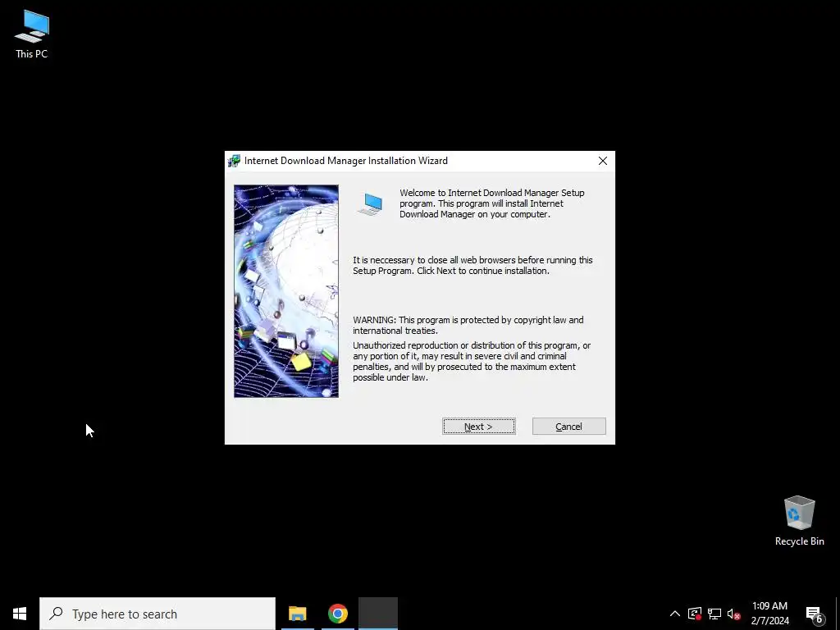
Task: Select the This PC desktop icon
Action: (x=32, y=34)
